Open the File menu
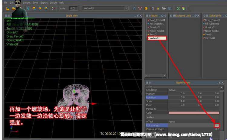This screenshot has width=227, height=140. click(5, 3)
